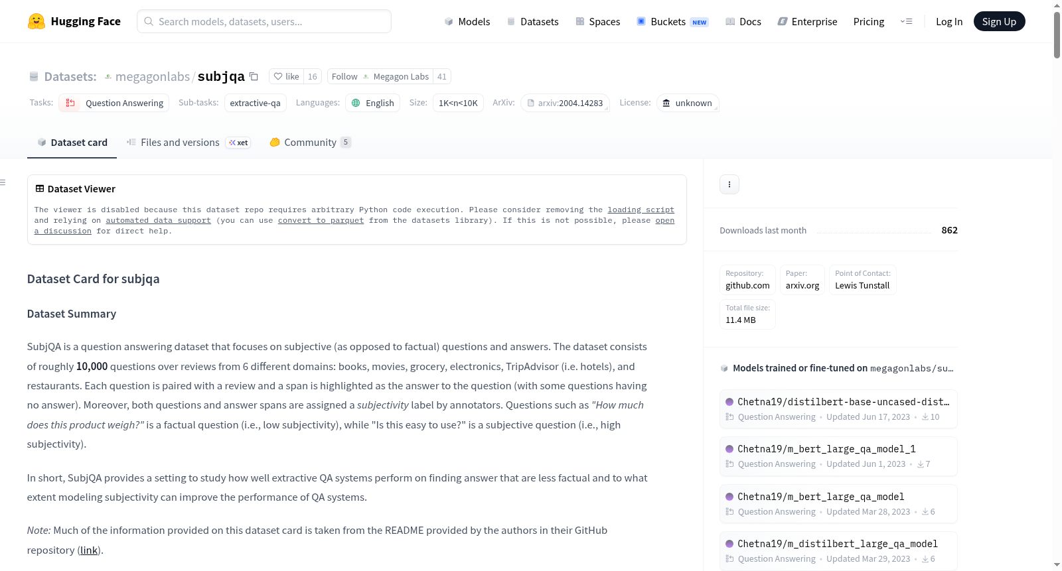Open the megagonlabs organization link
Screen dimensions: 1062x571
click(153, 76)
